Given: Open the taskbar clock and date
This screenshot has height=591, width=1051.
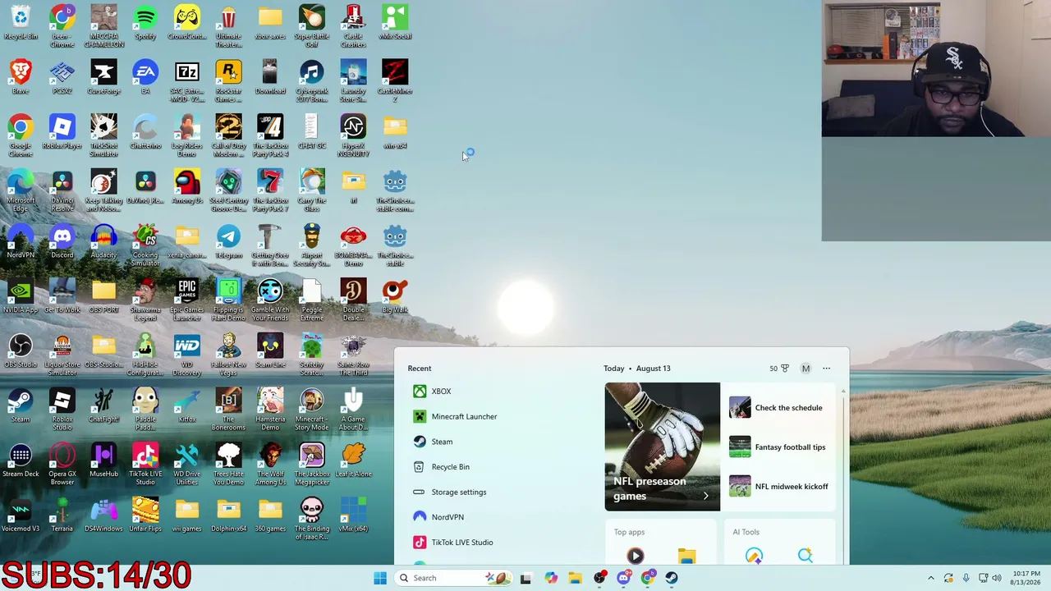Looking at the screenshot, I should (x=1025, y=578).
